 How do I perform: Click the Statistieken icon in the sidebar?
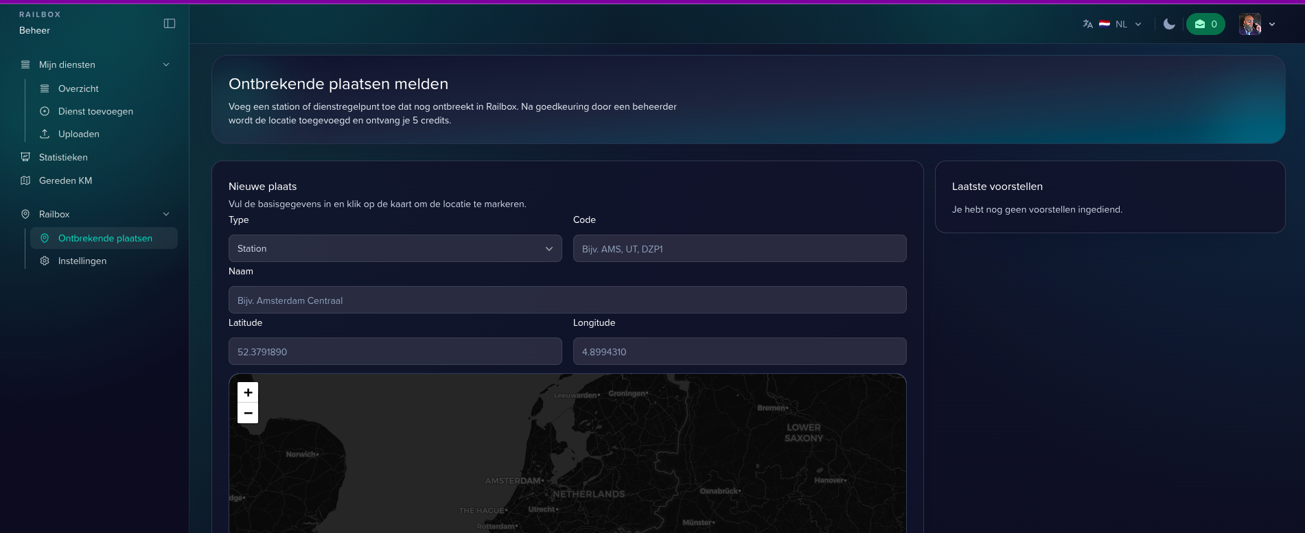25,157
